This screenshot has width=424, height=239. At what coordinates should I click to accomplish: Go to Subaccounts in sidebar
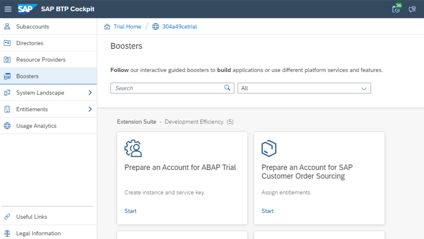32,26
